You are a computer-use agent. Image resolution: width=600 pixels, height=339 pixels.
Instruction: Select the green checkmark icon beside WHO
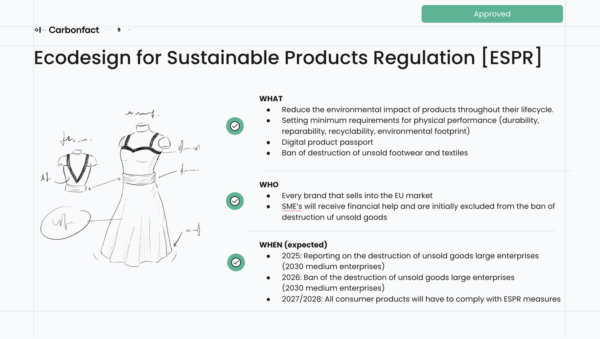pyautogui.click(x=235, y=201)
